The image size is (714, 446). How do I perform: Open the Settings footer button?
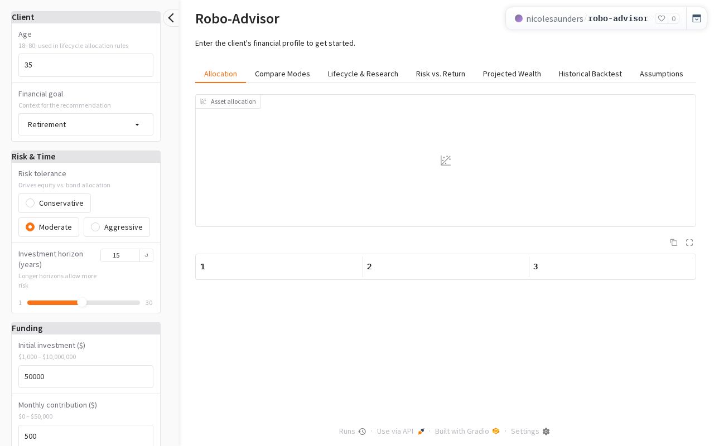tap(530, 432)
